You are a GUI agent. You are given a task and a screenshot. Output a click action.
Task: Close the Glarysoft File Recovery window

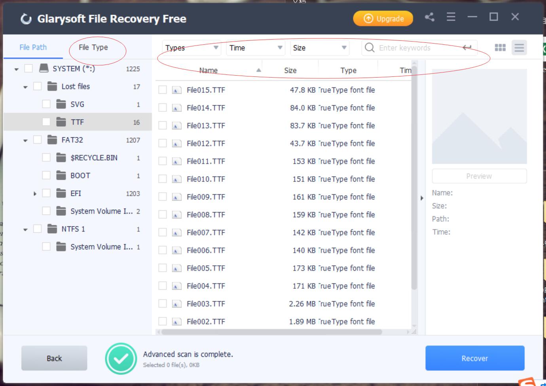point(515,17)
